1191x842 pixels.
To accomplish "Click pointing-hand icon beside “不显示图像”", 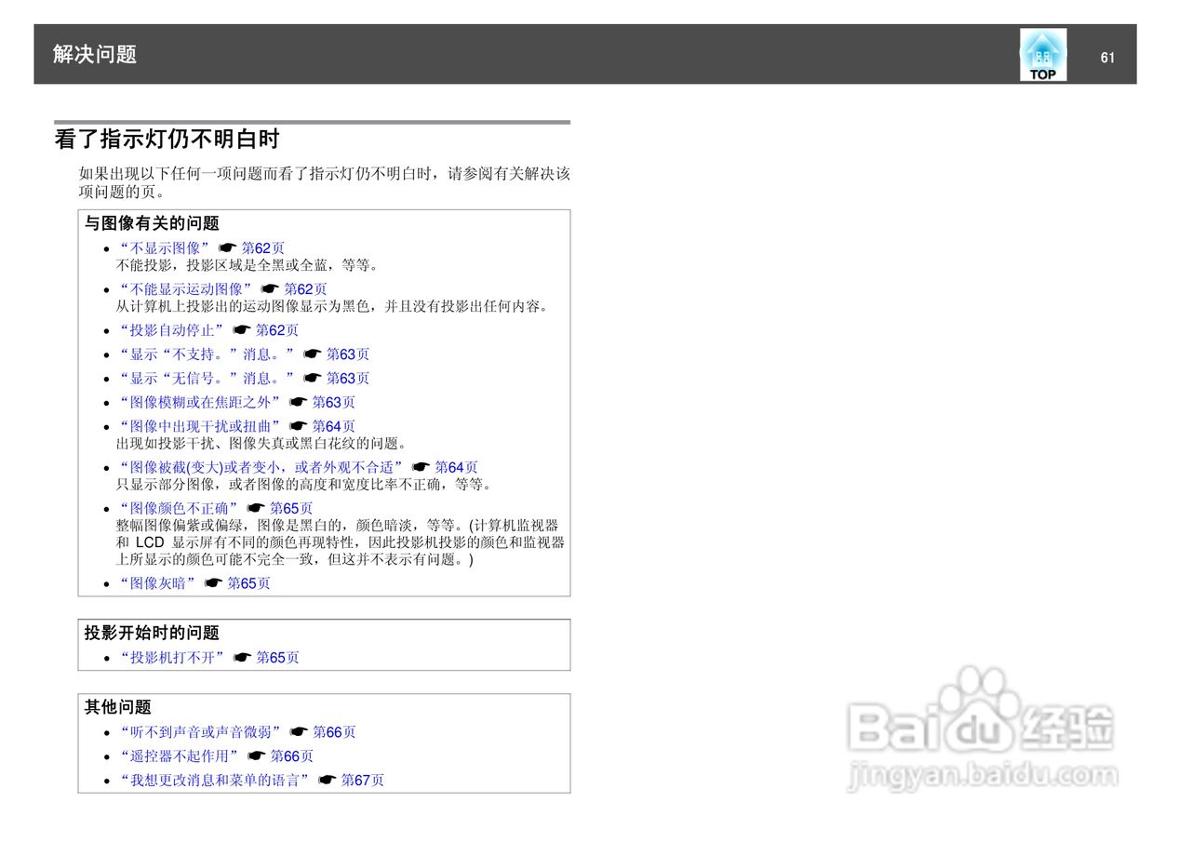I will tap(228, 248).
